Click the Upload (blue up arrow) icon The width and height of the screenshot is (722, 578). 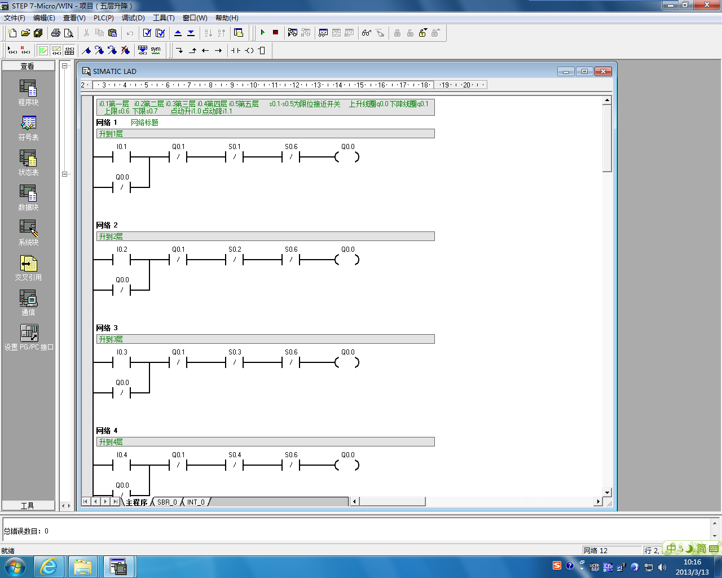178,33
